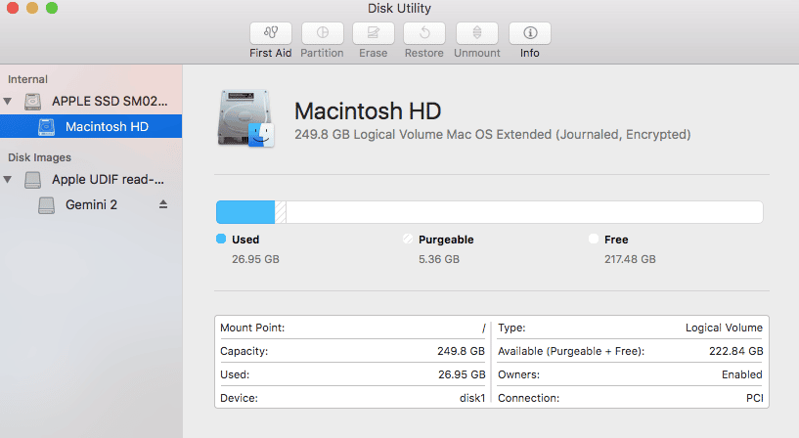This screenshot has height=438, width=799.
Task: Click the Gemini 2 volume icon
Action: coord(46,205)
